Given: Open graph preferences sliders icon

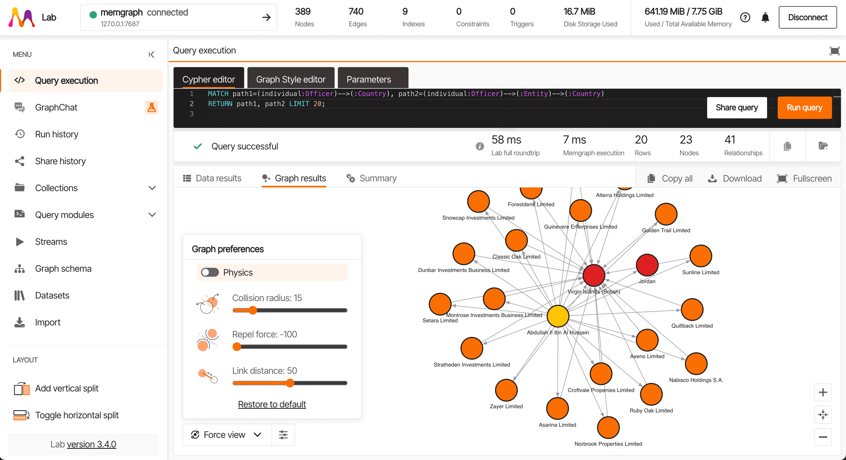Looking at the screenshot, I should pyautogui.click(x=283, y=435).
